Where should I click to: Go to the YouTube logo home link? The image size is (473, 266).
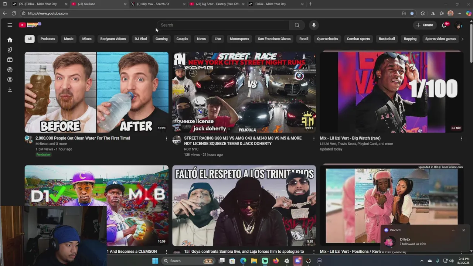[x=30, y=25]
